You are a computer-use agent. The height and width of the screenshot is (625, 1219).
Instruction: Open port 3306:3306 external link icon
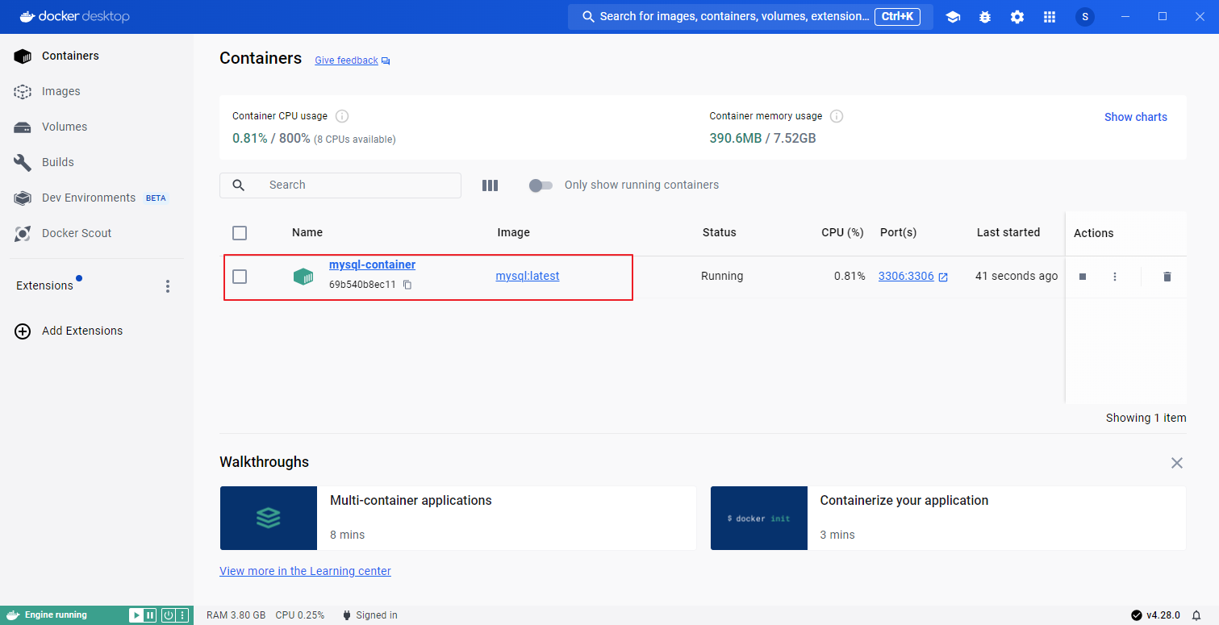943,277
